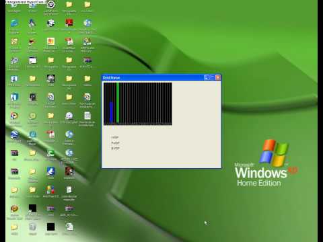Open the disc icon beside the text document
Screen dimensions: 323x242
[x=69, y=116]
